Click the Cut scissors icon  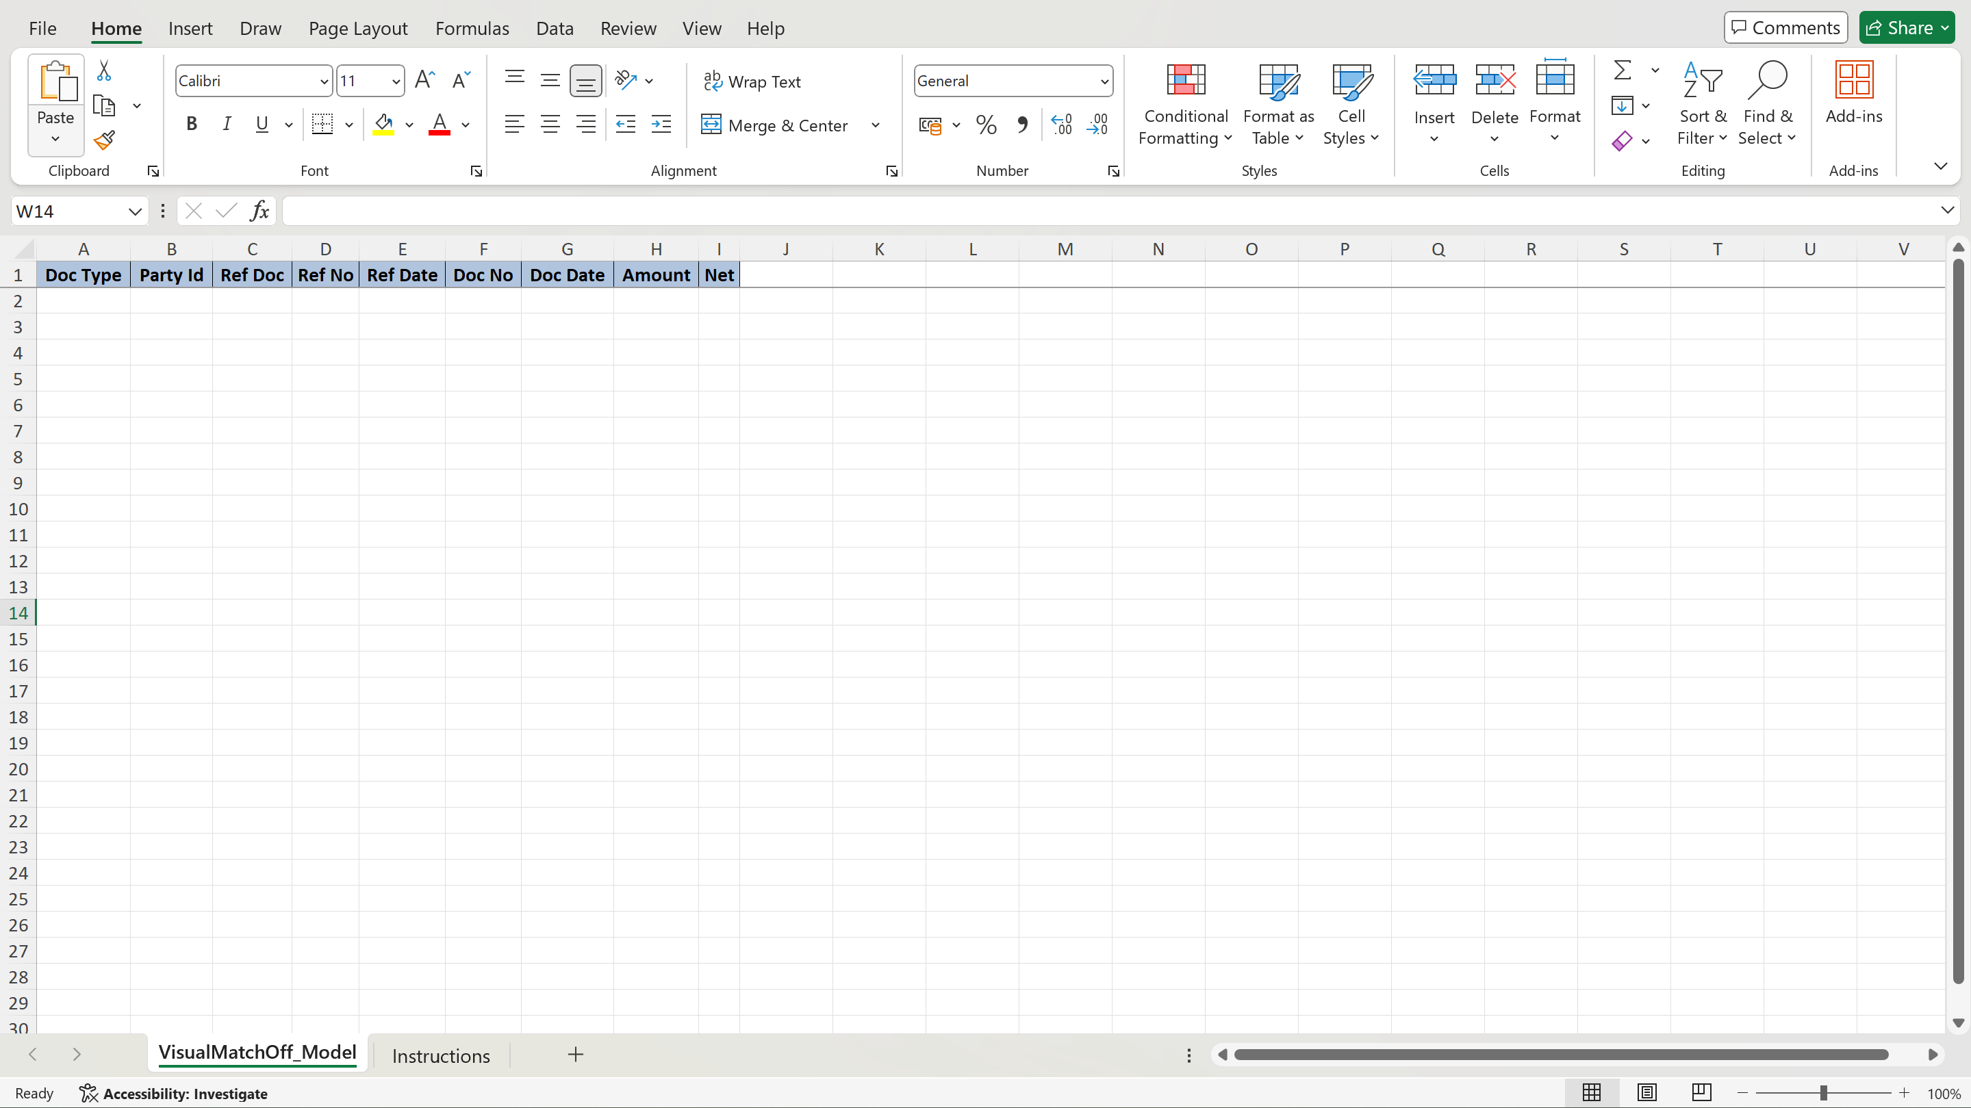point(104,71)
